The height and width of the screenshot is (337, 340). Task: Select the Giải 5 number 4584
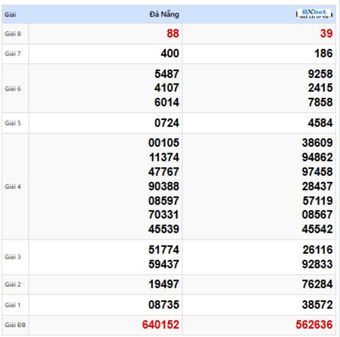(x=320, y=123)
